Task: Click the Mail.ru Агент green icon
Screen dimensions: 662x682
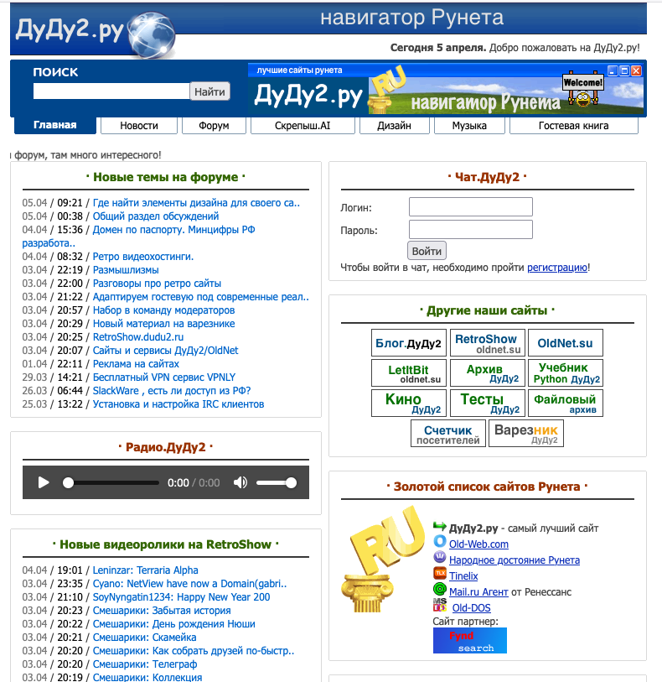Action: (x=440, y=591)
